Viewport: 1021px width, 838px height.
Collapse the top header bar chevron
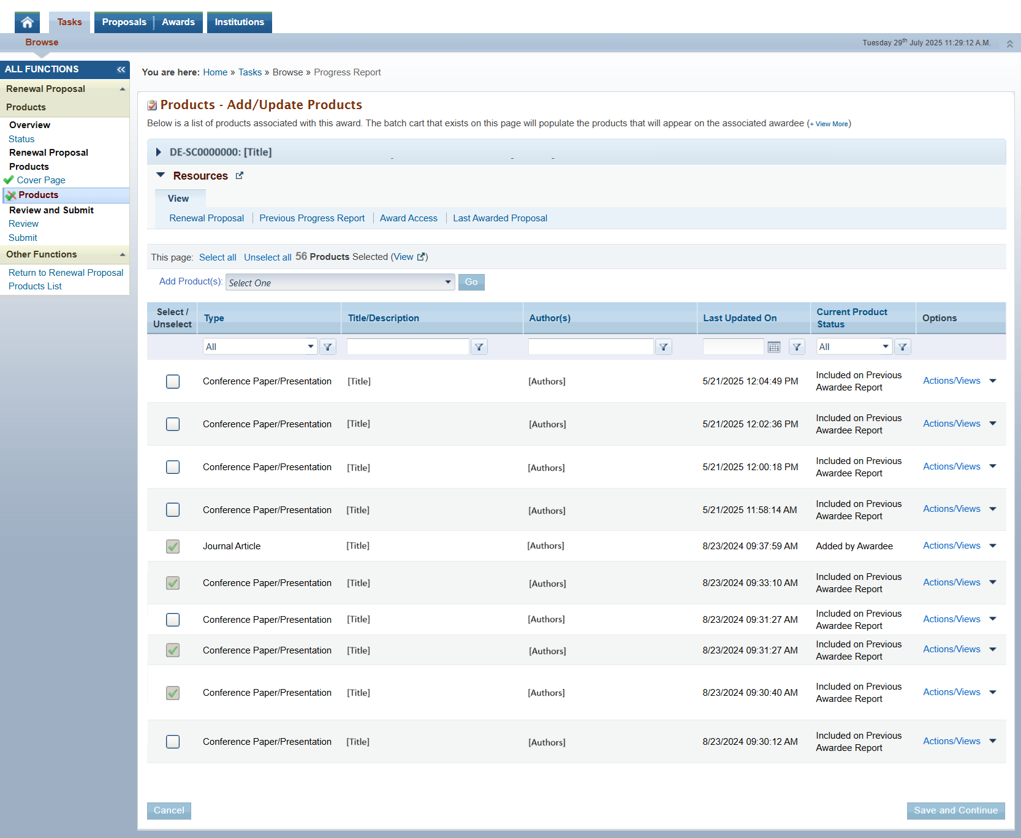(1009, 44)
